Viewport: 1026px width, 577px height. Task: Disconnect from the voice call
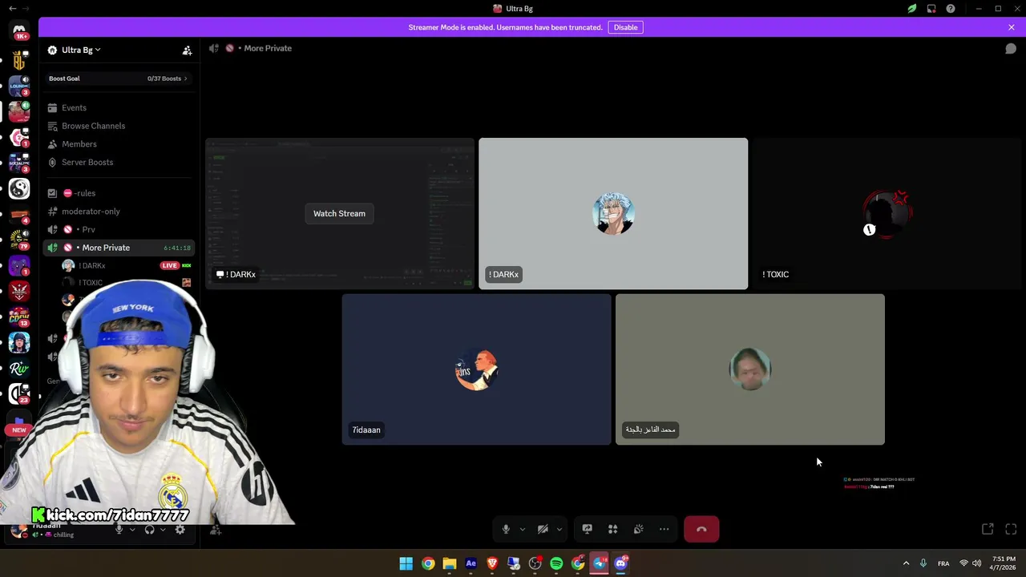tap(701, 529)
